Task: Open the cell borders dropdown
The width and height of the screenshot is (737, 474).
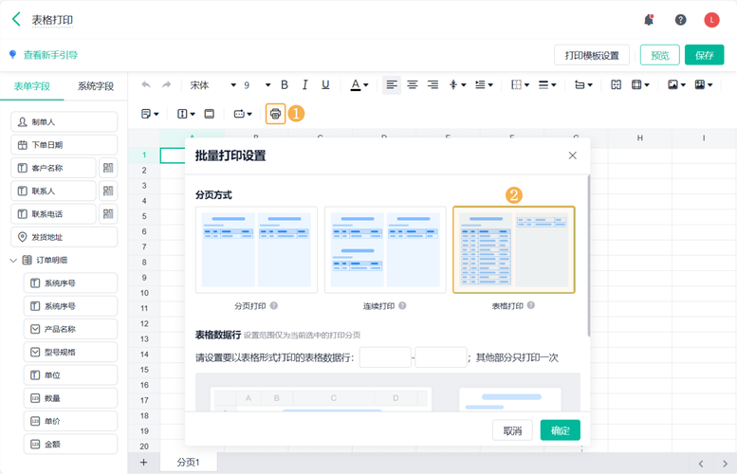Action: (x=521, y=84)
